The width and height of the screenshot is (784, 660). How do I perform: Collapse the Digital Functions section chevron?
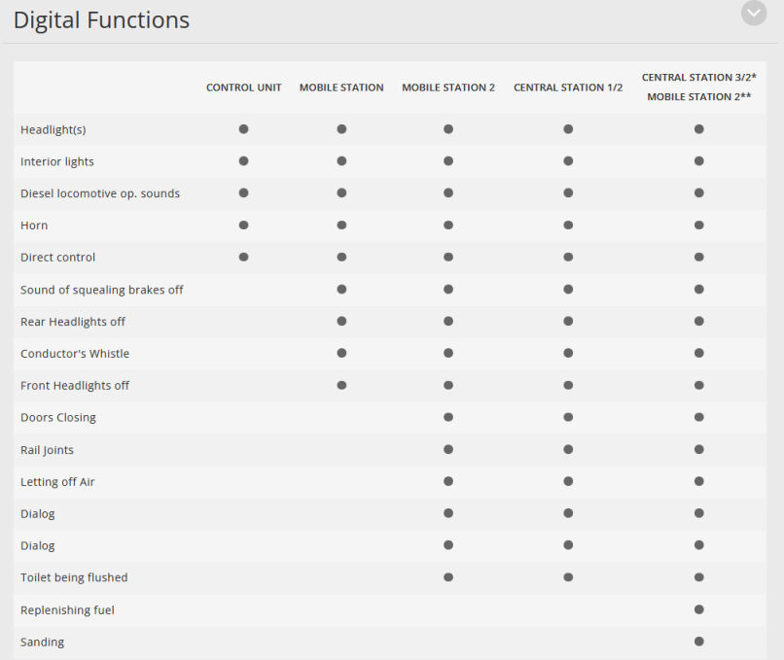click(754, 13)
